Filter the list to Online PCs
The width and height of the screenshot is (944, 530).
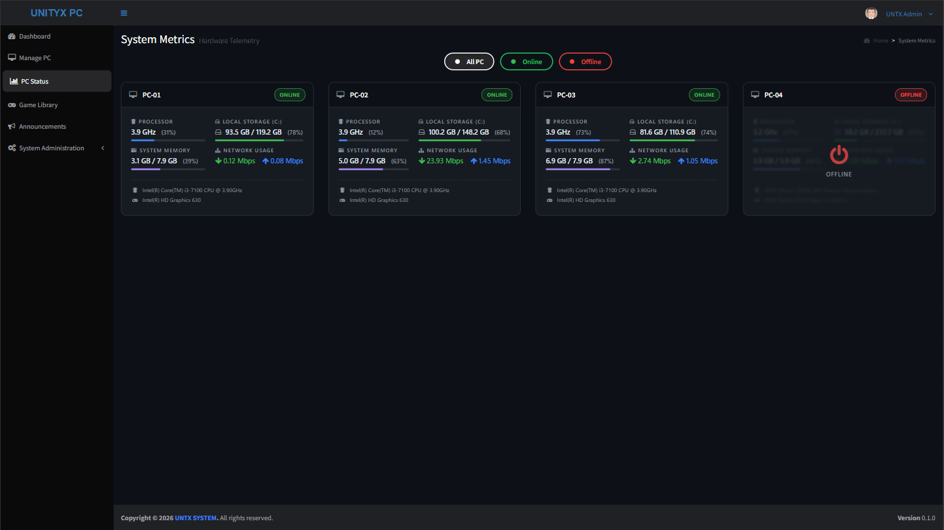pyautogui.click(x=527, y=61)
